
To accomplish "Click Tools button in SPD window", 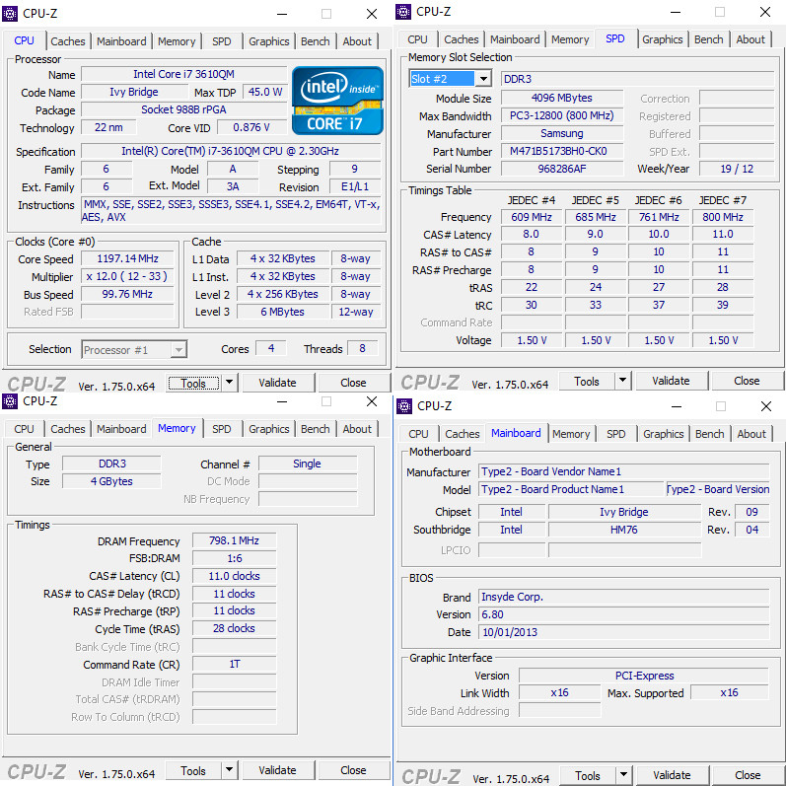I will click(587, 381).
